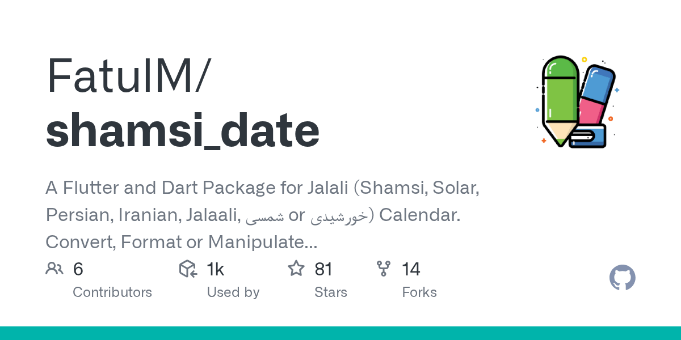
Task: Click the fork icon
Action: (384, 269)
